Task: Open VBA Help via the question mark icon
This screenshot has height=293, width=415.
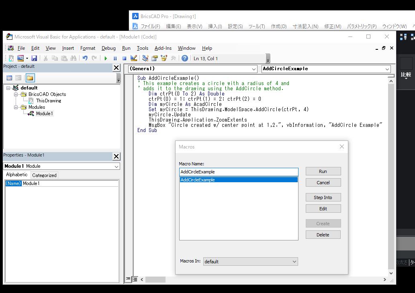Action: point(184,58)
